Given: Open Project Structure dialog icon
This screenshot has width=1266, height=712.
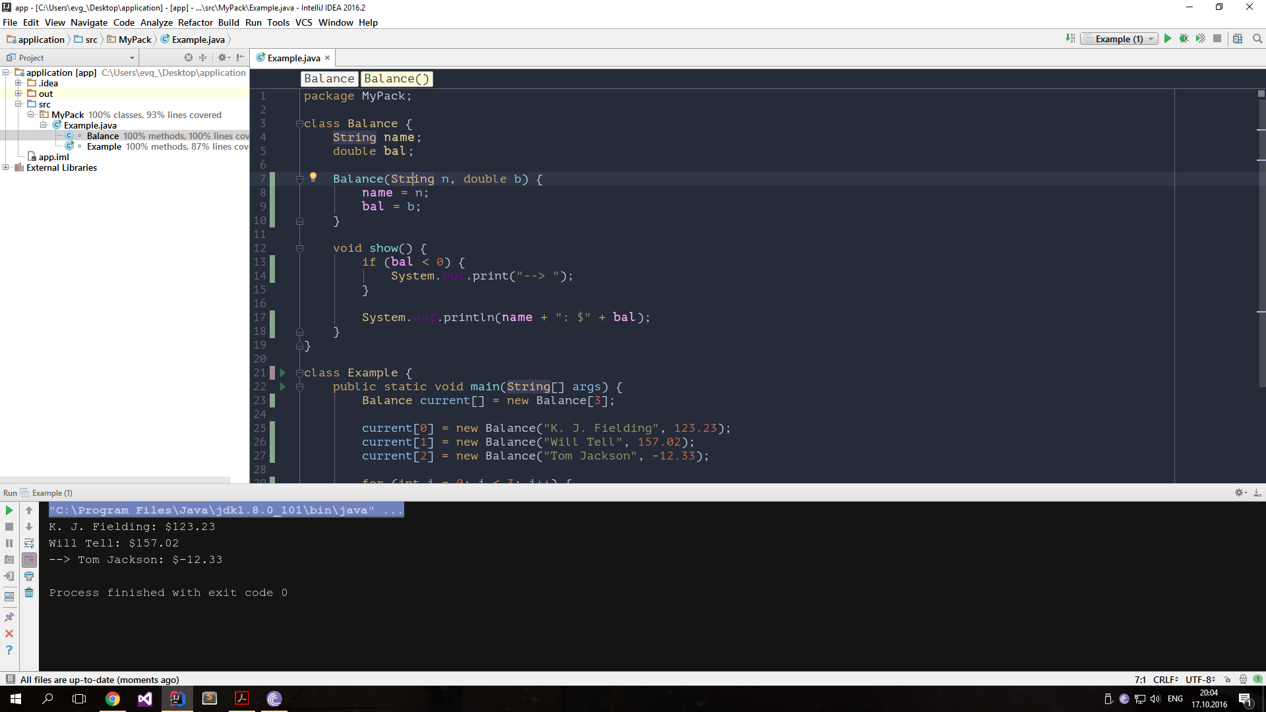Looking at the screenshot, I should pos(1238,39).
